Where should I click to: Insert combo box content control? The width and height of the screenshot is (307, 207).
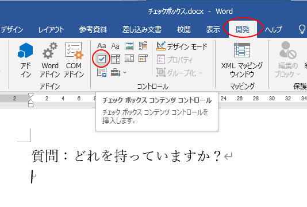116,59
